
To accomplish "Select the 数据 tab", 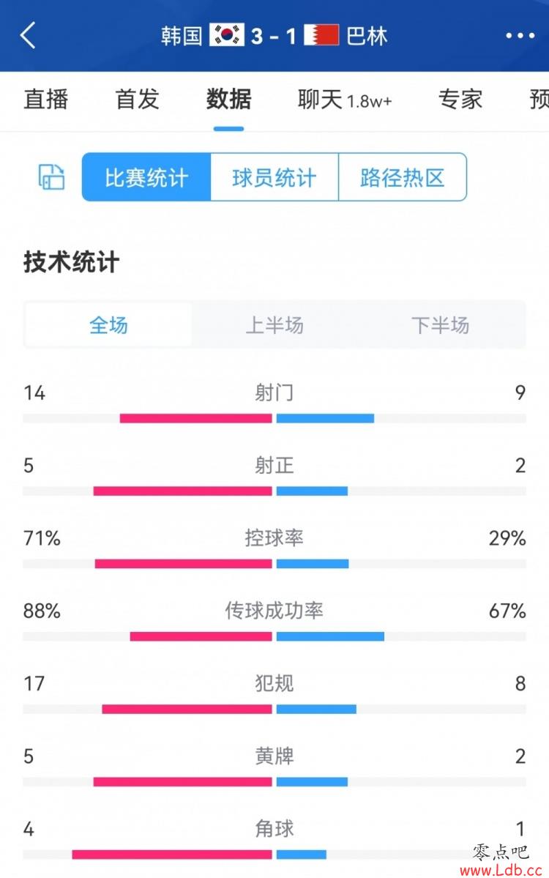I will (228, 100).
